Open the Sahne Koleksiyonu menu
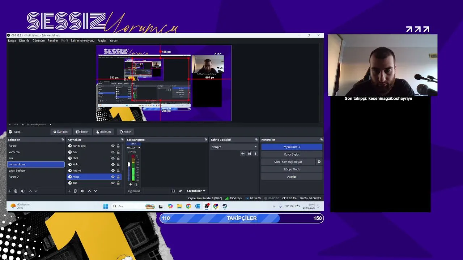Viewport: 463px width, 260px height. (x=82, y=41)
